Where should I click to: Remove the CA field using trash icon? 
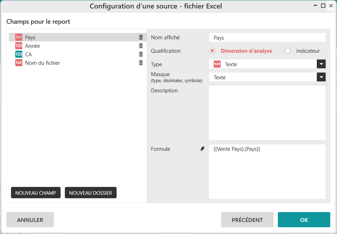click(x=141, y=54)
